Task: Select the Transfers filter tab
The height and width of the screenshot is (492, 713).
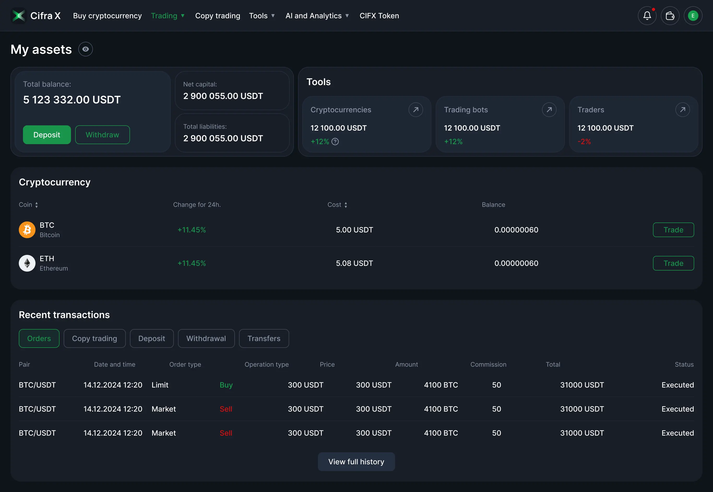Action: coord(264,338)
